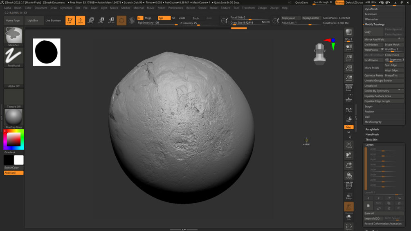This screenshot has height=231, width=411.
Task: Click the MaskPen brush thumbnail
Action: click(x=13, y=36)
